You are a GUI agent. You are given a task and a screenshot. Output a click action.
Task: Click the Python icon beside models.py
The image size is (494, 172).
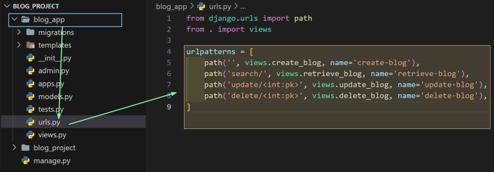coord(30,96)
